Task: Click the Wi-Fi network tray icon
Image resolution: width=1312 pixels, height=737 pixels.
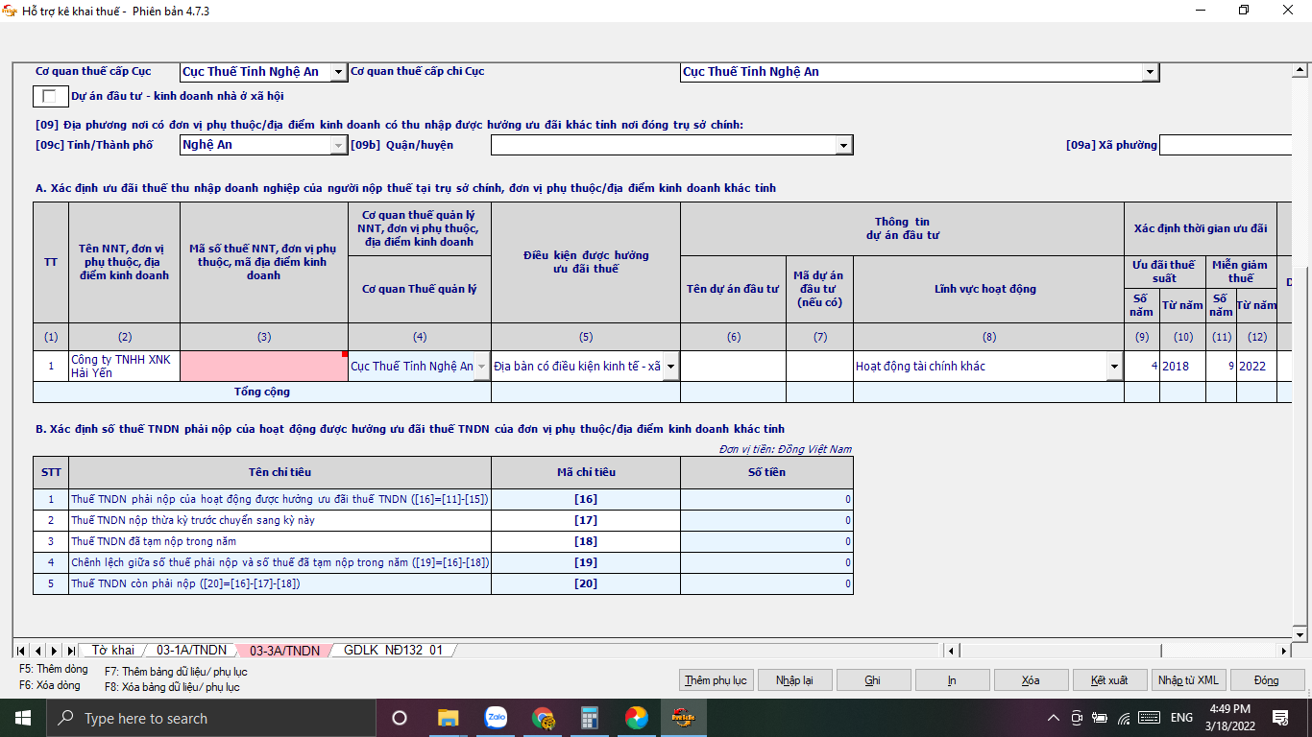Action: [1124, 718]
